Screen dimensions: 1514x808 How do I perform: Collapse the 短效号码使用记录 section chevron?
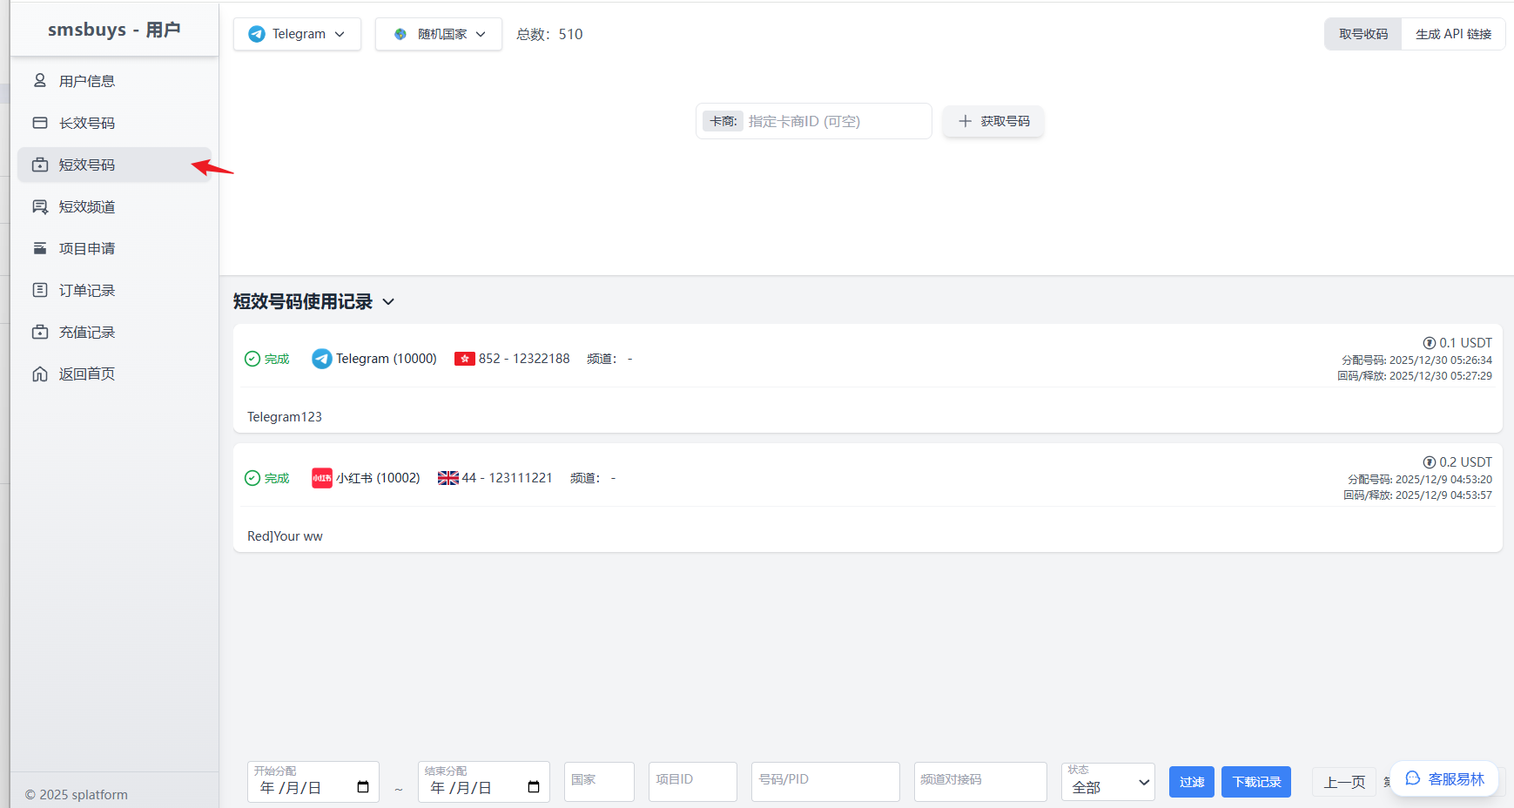[388, 301]
